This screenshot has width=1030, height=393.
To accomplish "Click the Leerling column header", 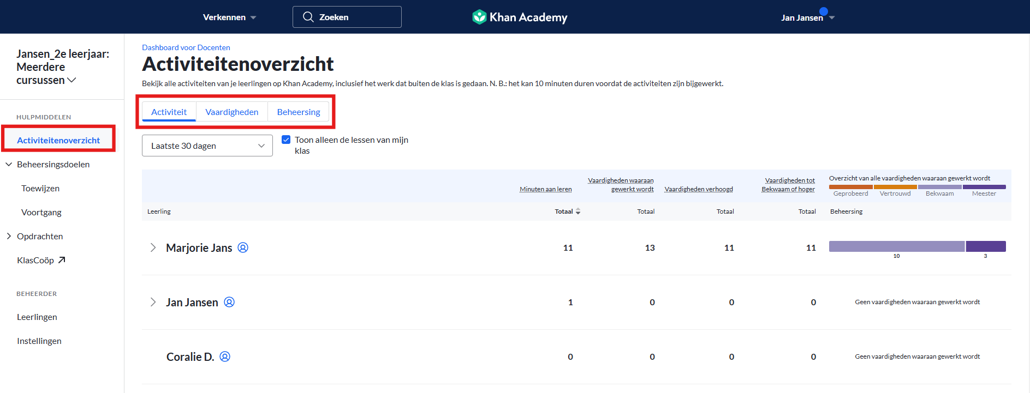I will click(x=159, y=211).
